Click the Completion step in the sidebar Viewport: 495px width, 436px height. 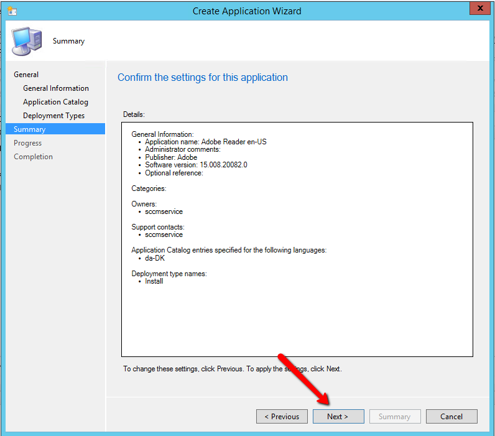34,157
